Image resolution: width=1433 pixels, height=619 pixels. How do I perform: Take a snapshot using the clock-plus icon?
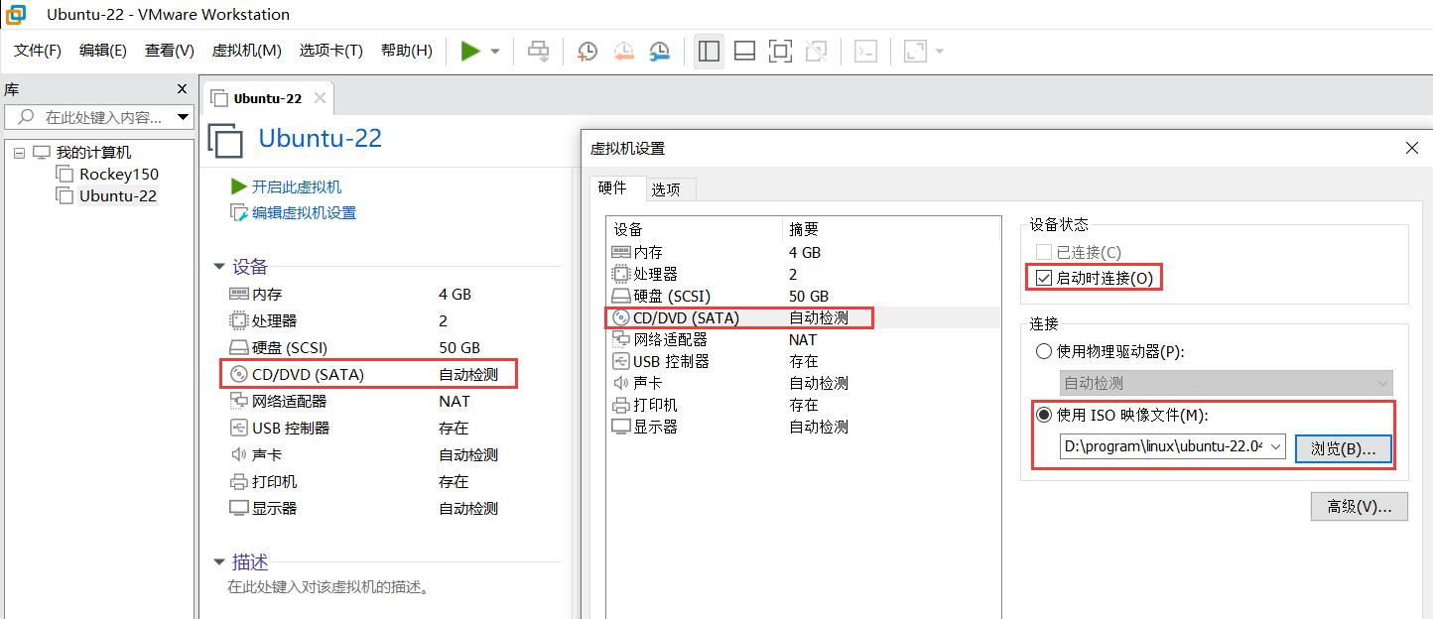[x=587, y=51]
